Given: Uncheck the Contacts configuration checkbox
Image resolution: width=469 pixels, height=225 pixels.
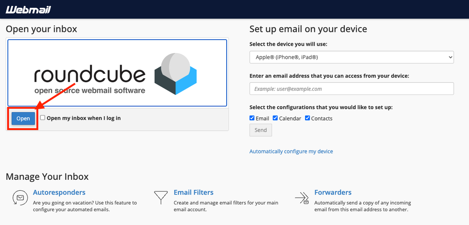Looking at the screenshot, I should pos(307,118).
